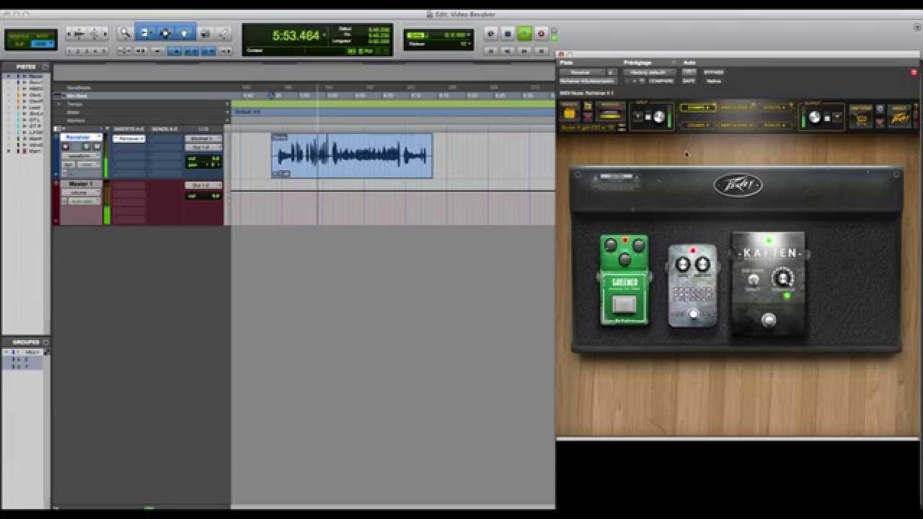The image size is (923, 519).
Task: Click the Revalver insert slot on the track
Action: (129, 138)
